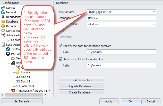Select the Privacy tree item

[x=25, y=72]
